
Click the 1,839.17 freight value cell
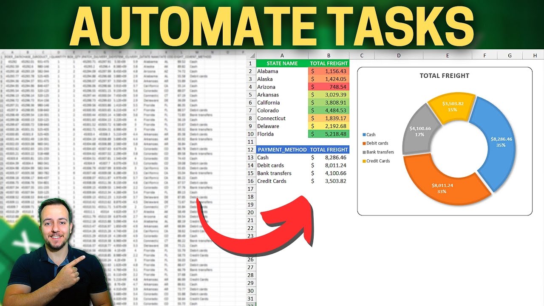point(329,118)
